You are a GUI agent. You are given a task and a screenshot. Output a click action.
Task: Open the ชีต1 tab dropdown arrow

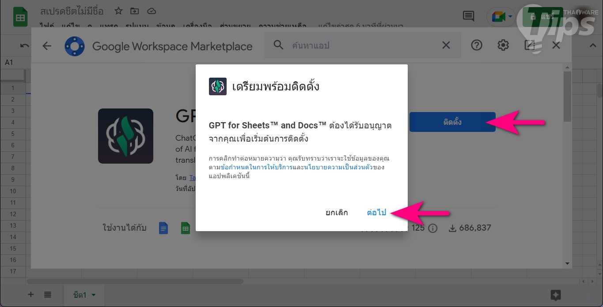[94, 295]
